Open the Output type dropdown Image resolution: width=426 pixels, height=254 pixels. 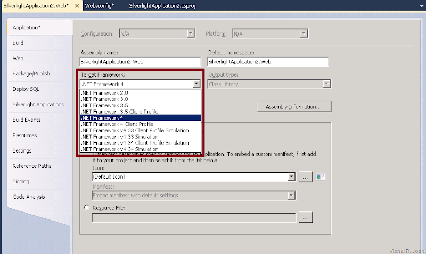(326, 84)
